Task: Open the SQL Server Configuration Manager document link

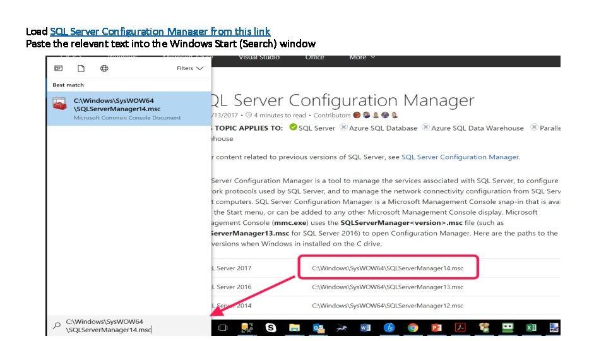Action: (160, 32)
